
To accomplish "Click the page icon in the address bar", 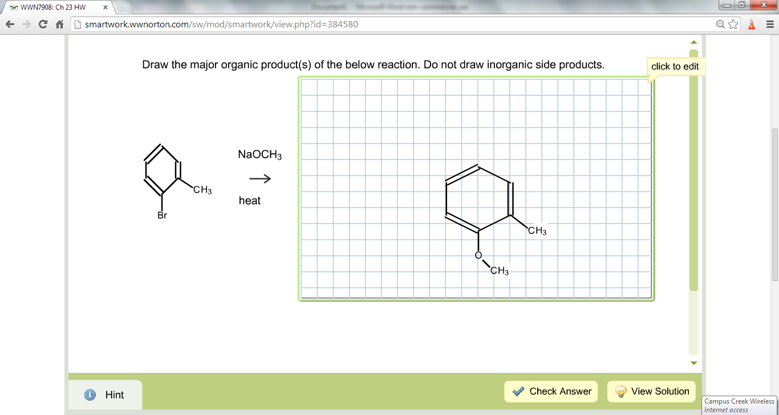I will [x=76, y=25].
